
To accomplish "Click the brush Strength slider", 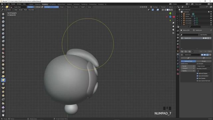I will pos(51,7).
